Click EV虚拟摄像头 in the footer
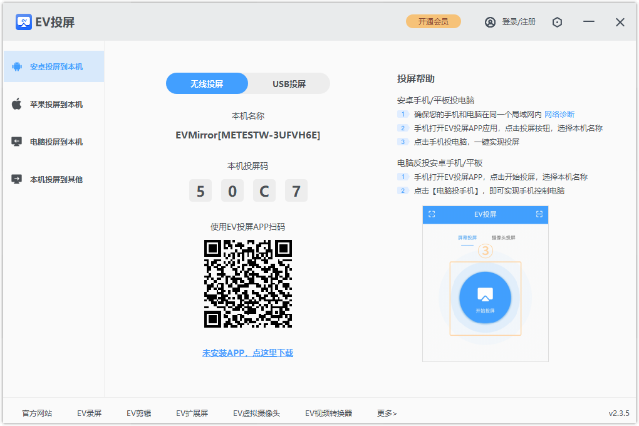This screenshot has width=639, height=426. 256,413
